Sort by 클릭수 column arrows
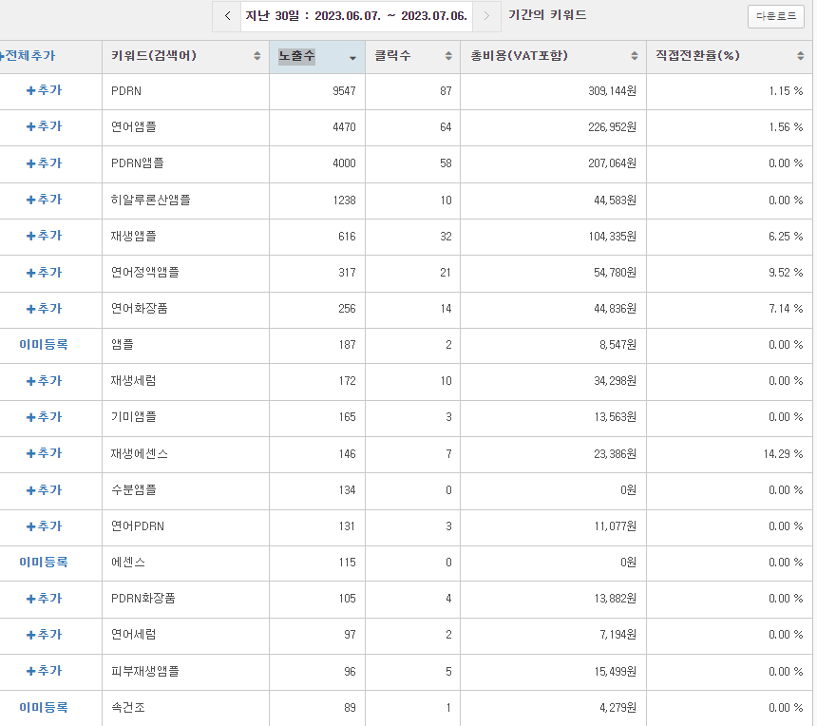The image size is (817, 726). 448,56
